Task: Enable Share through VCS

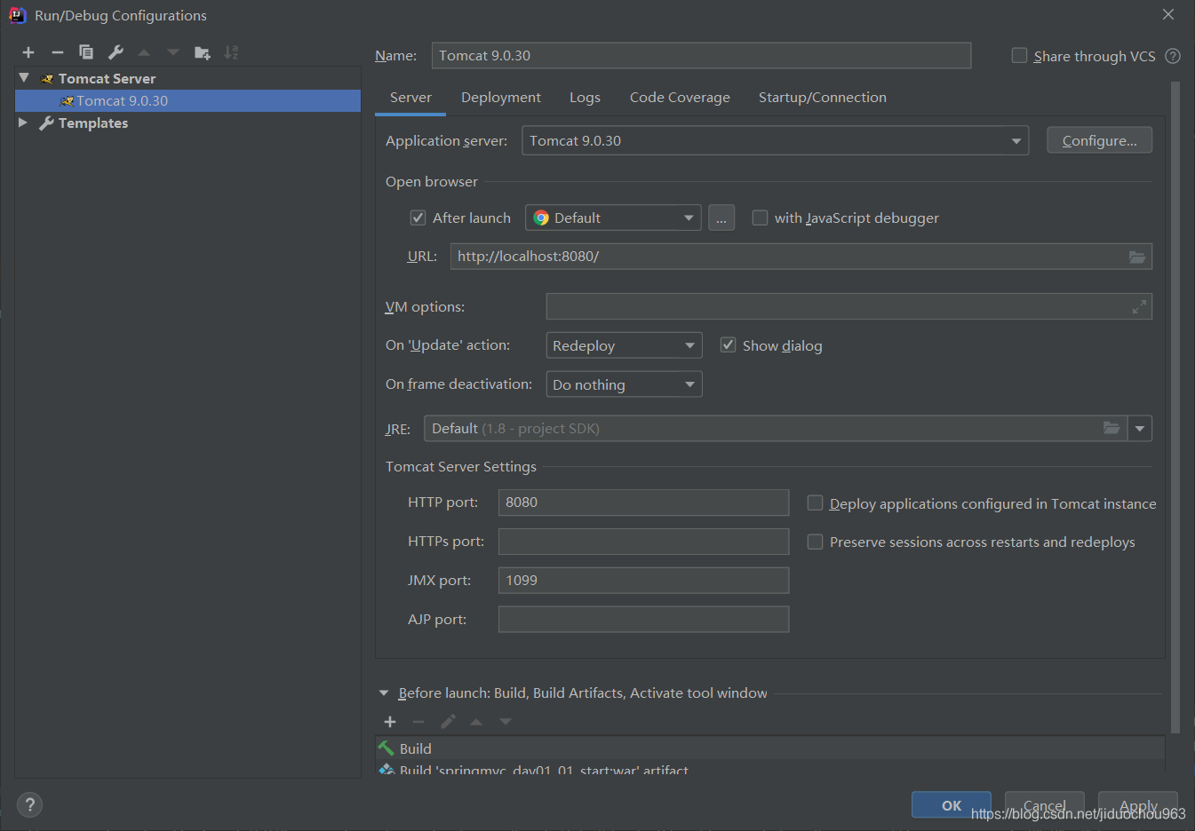Action: [1019, 56]
